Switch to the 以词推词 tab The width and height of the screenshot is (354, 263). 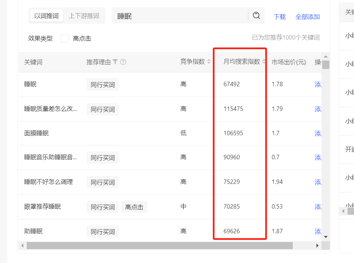47,16
